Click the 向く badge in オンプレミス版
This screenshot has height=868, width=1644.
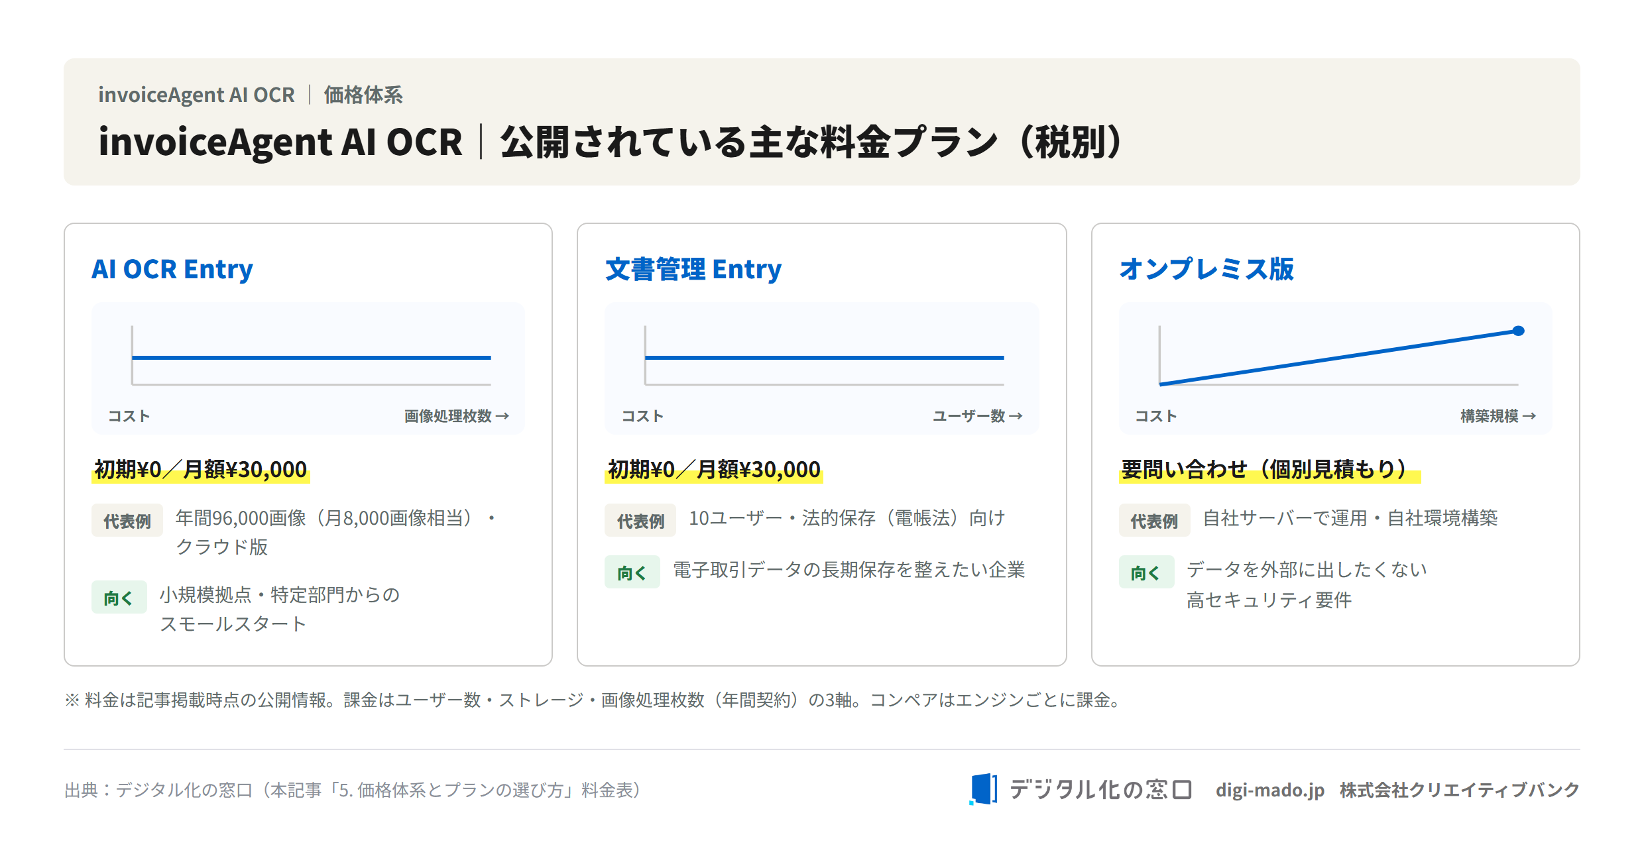coord(1146,572)
